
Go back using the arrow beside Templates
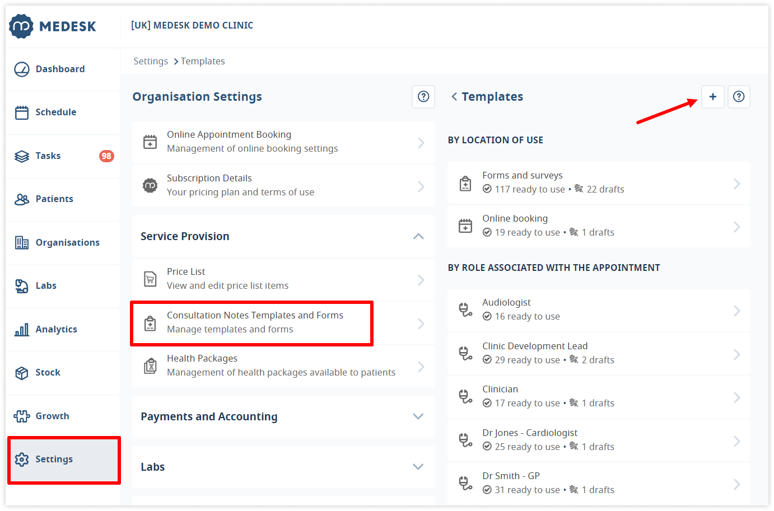454,97
